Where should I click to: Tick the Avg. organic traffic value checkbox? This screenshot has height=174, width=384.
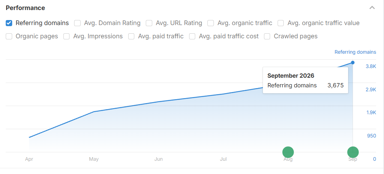click(281, 23)
